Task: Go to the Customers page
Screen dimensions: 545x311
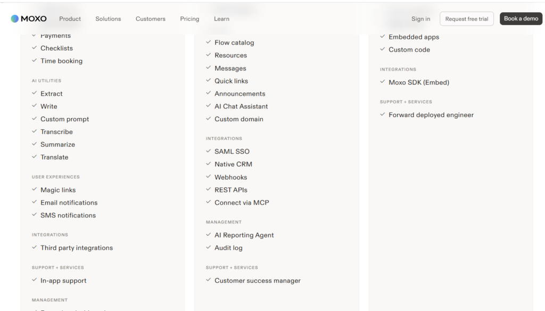Action: tap(151, 19)
